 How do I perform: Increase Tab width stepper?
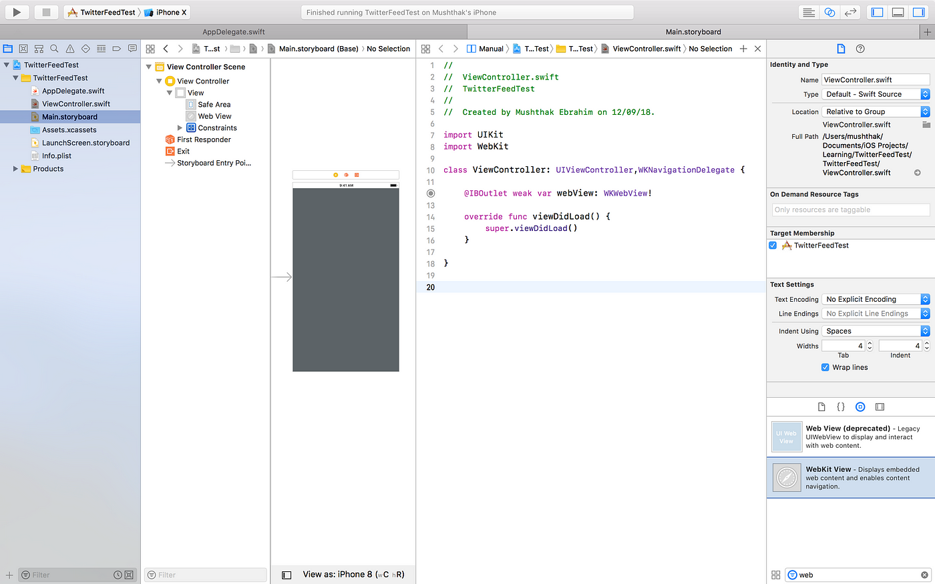870,343
